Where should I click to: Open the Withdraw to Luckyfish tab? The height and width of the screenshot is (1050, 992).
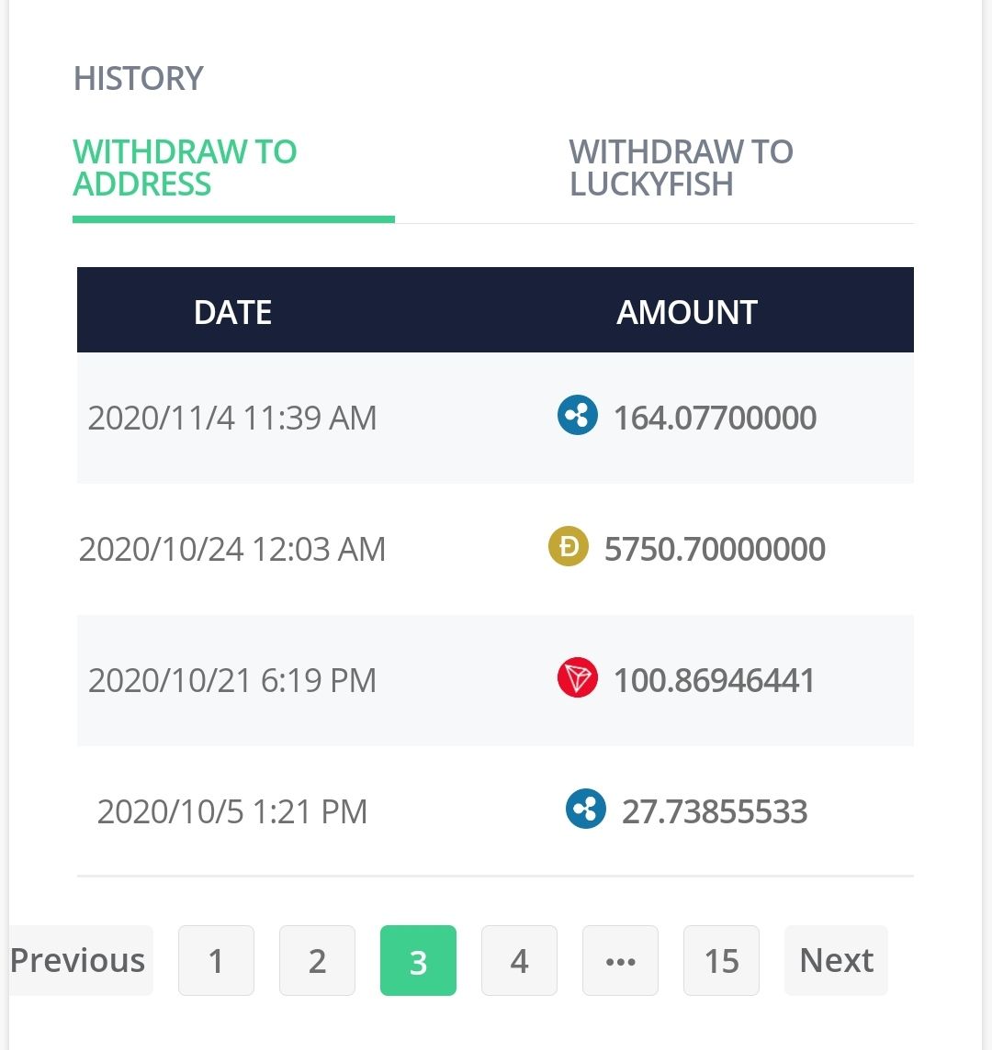681,168
